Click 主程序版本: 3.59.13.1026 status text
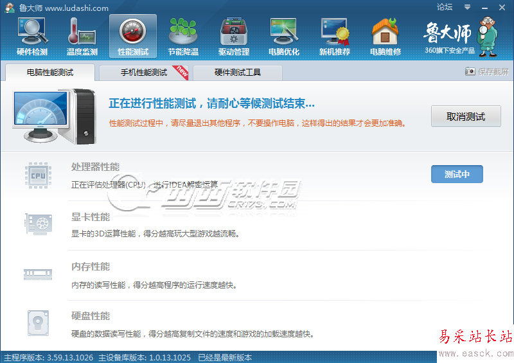Viewport: 514px width, 363px height. tap(49, 357)
